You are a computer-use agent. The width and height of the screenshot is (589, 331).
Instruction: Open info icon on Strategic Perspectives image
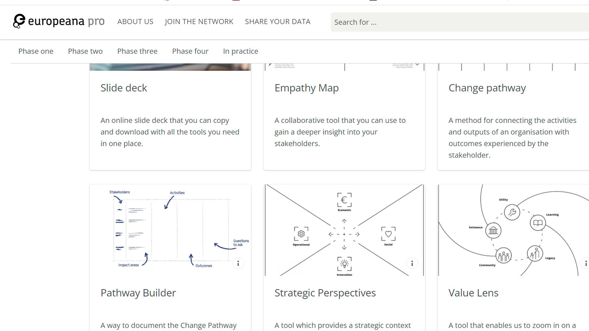click(412, 263)
